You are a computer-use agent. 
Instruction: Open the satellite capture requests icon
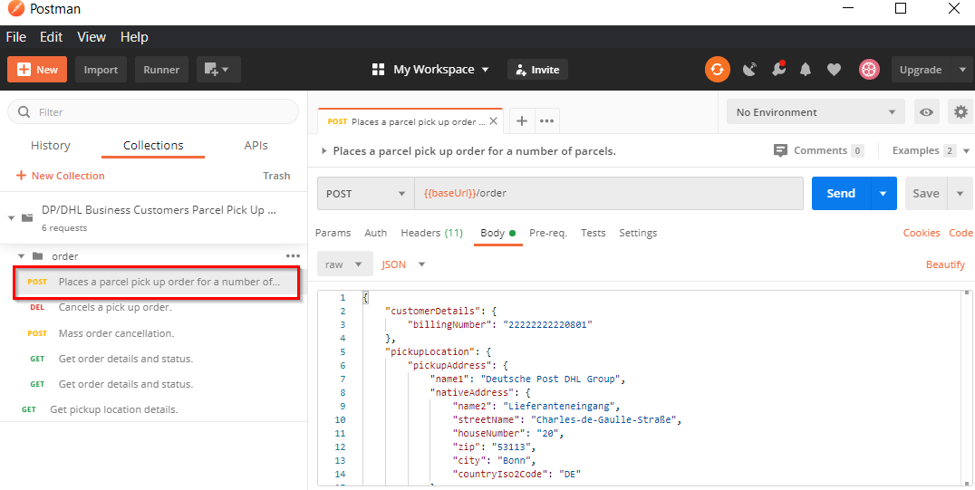749,70
